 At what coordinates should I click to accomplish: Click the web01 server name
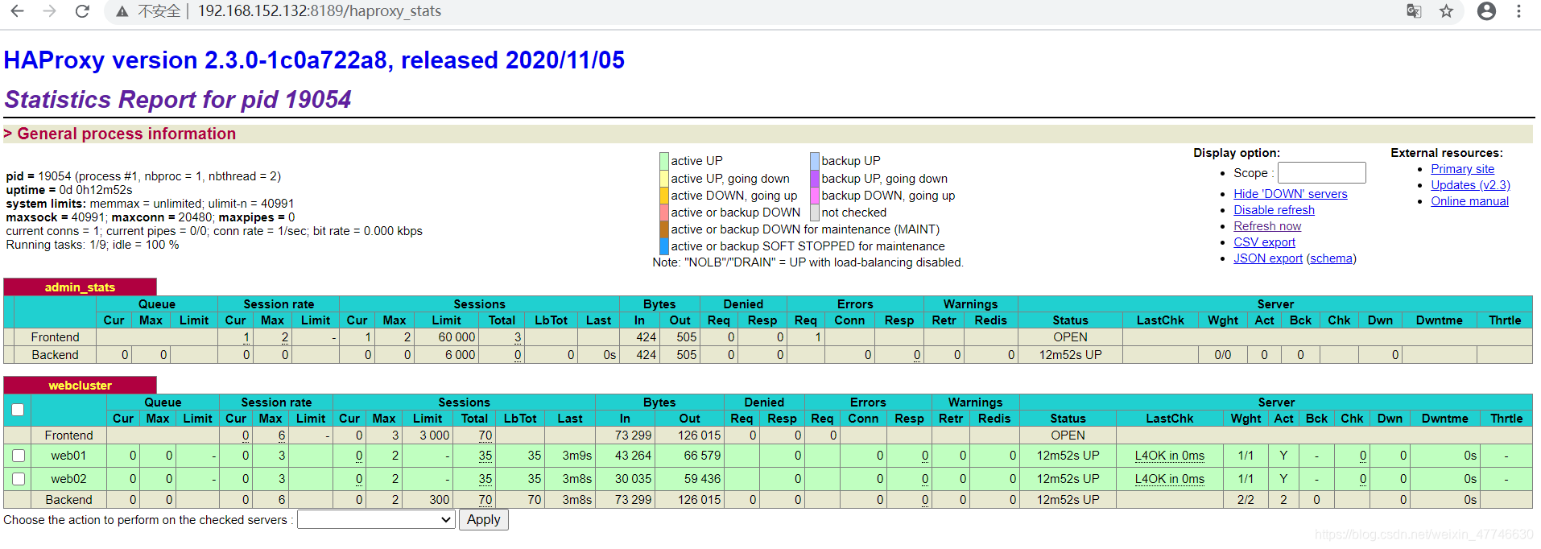[x=68, y=456]
